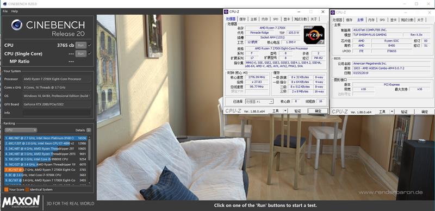
Task: Switch to the 显卡 tab in the right CPU-Z window
Action: (x=393, y=20)
